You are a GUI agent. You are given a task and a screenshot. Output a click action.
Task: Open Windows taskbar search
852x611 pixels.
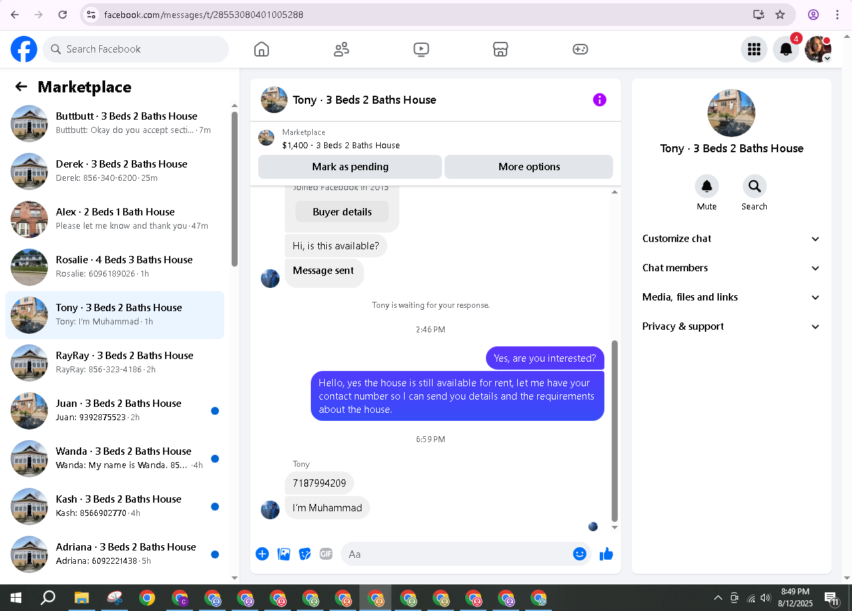pos(48,598)
